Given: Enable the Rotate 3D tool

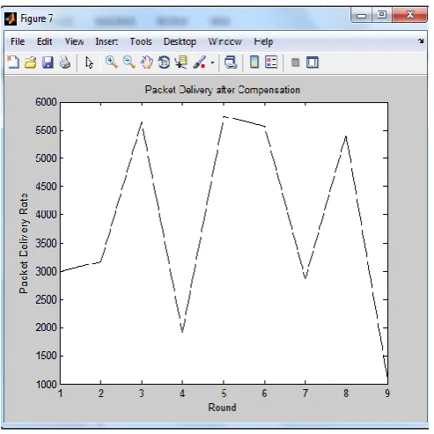Looking at the screenshot, I should pyautogui.click(x=164, y=63).
